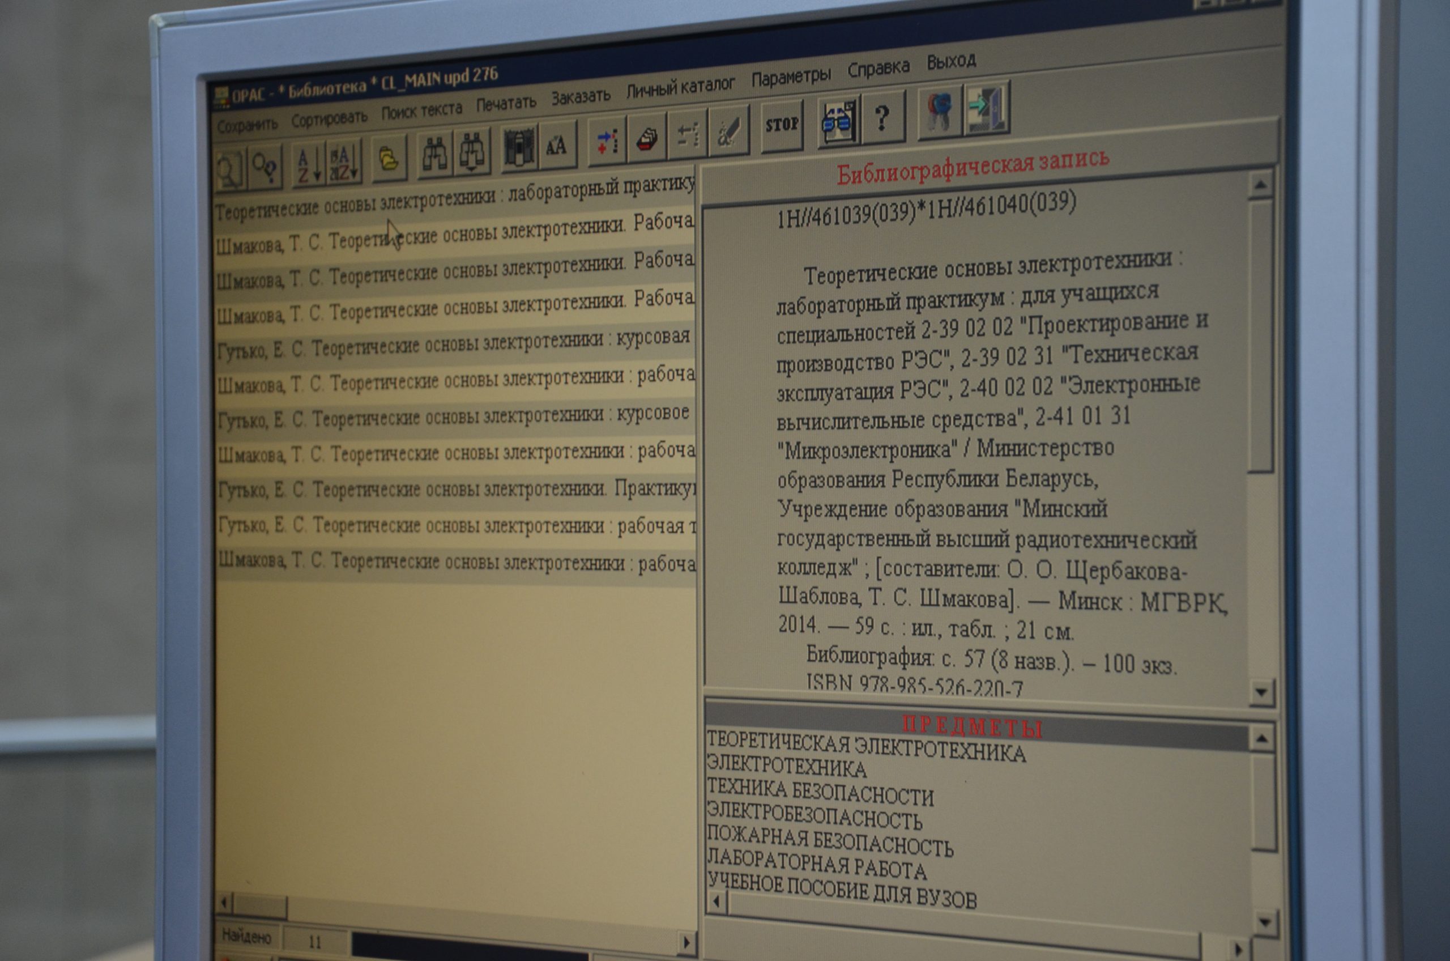Image resolution: width=1450 pixels, height=961 pixels.
Task: Open the Параметры menu
Action: [791, 78]
